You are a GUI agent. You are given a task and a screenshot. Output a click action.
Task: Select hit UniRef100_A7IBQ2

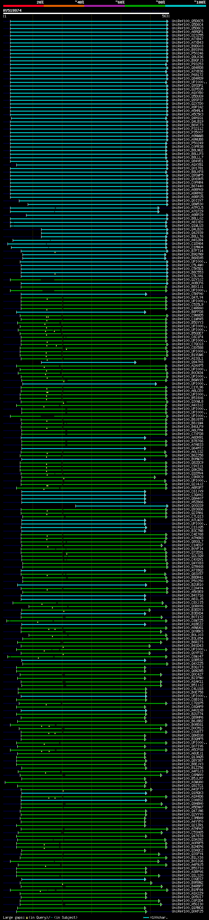[187, 570]
